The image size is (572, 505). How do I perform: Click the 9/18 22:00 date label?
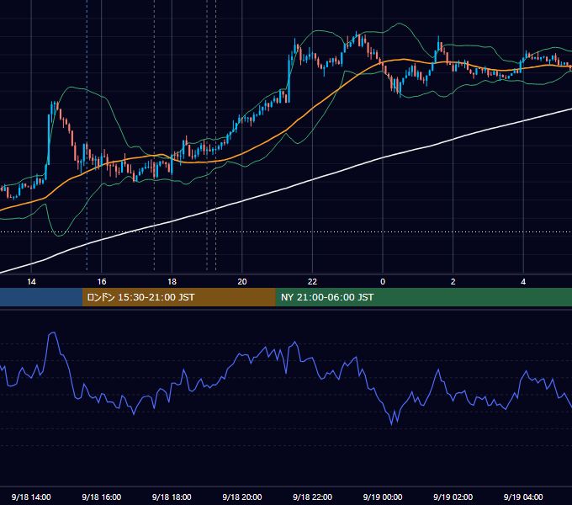(312, 497)
